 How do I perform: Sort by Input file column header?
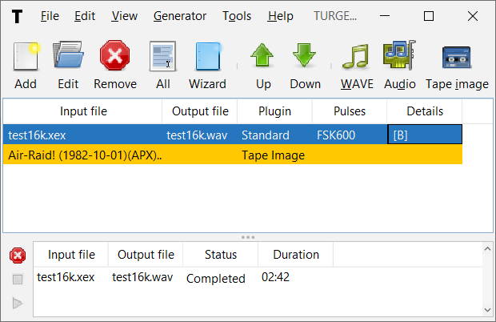(83, 111)
